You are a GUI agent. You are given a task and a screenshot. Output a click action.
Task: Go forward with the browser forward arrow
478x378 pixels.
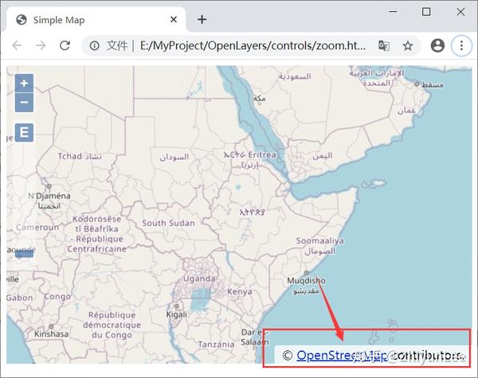click(41, 45)
